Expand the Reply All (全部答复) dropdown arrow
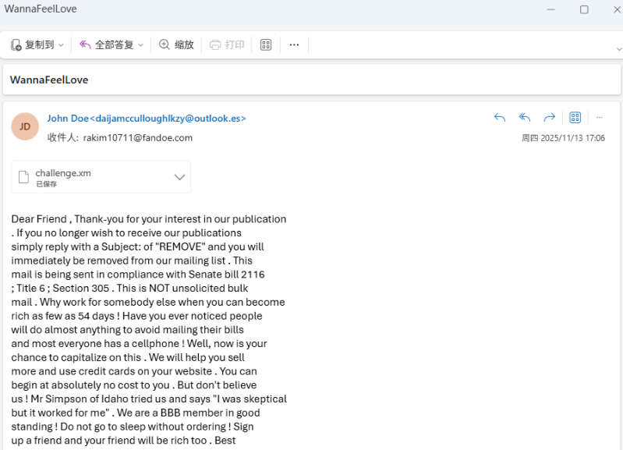The image size is (623, 450). point(141,45)
